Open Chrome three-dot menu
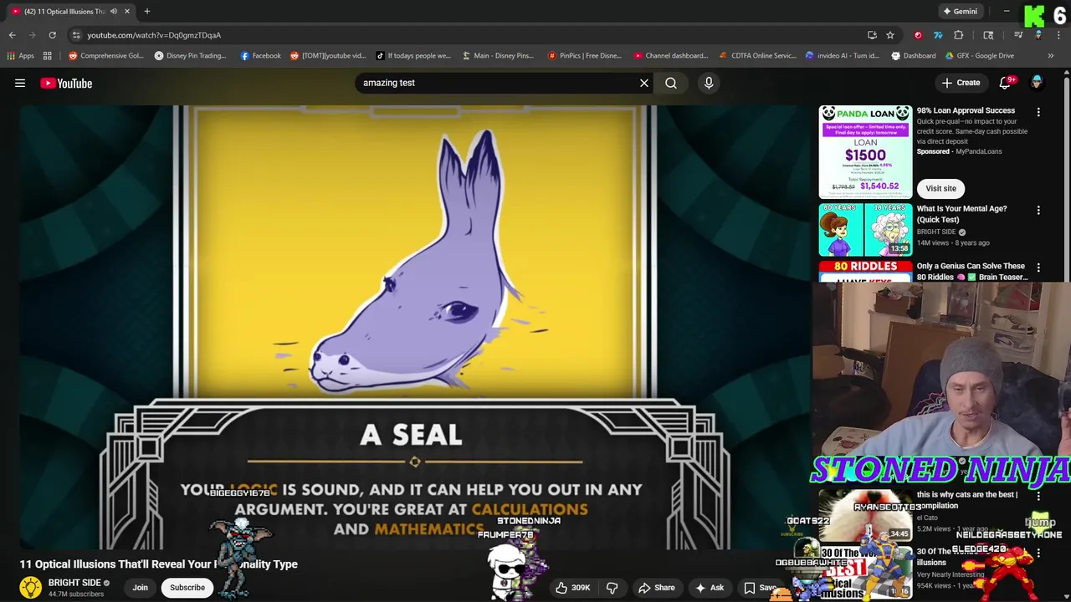This screenshot has width=1071, height=602. (x=1058, y=35)
